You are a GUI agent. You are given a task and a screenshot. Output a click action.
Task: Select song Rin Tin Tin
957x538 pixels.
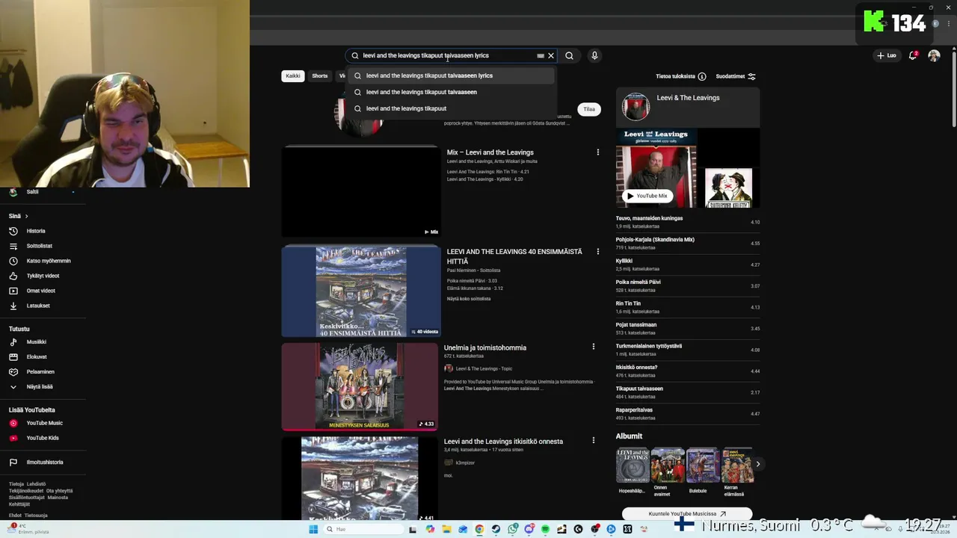pyautogui.click(x=687, y=307)
